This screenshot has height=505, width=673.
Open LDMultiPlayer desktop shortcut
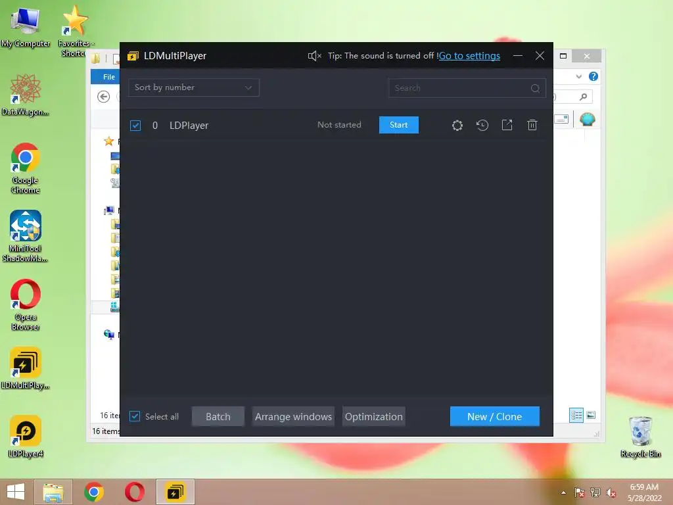(26, 368)
